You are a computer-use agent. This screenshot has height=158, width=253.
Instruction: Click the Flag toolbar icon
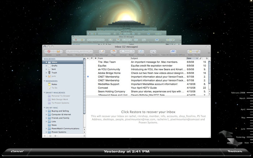click(x=113, y=51)
